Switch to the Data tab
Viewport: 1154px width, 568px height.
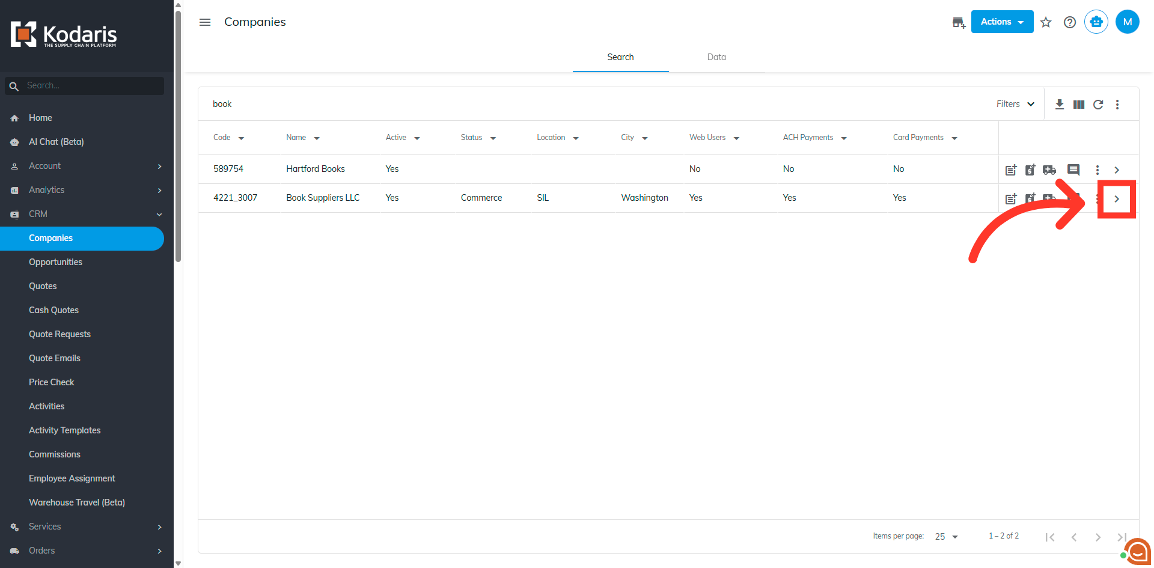point(716,57)
